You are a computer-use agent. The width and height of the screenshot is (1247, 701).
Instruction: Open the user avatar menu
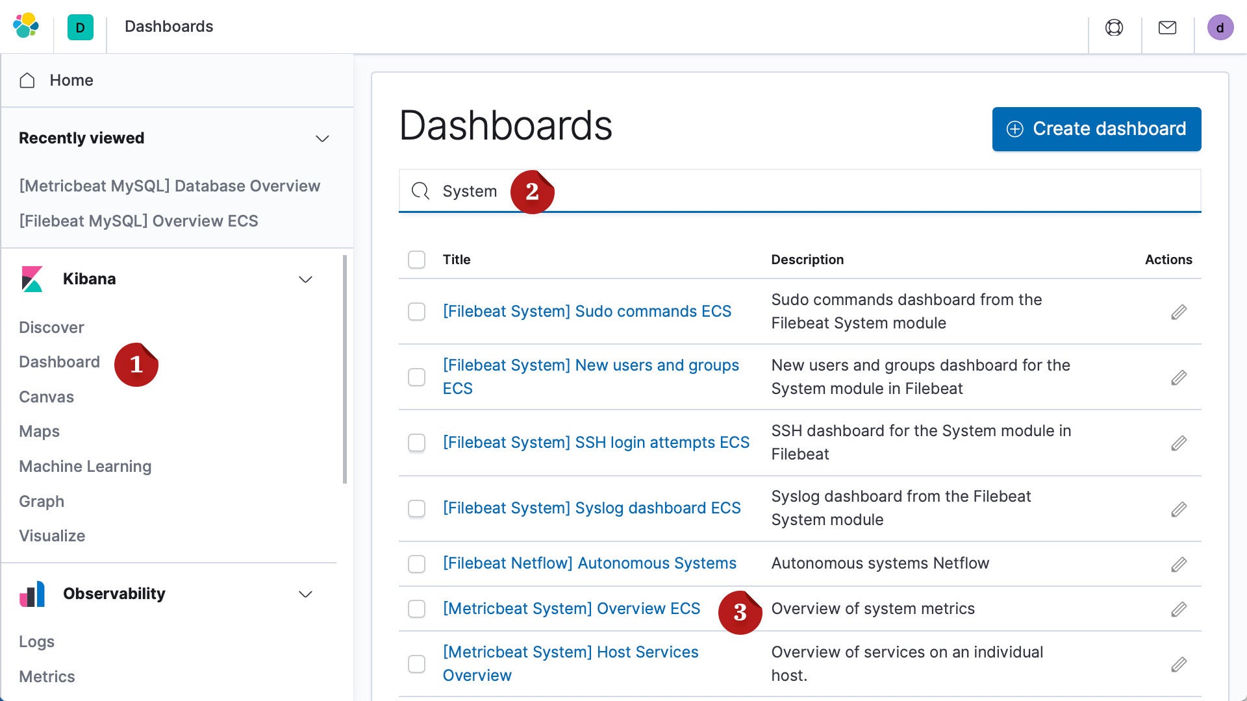1220,27
